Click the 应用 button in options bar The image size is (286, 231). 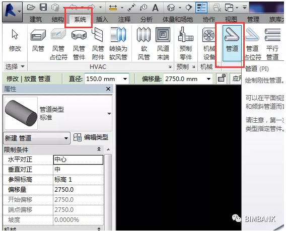[x=236, y=79]
